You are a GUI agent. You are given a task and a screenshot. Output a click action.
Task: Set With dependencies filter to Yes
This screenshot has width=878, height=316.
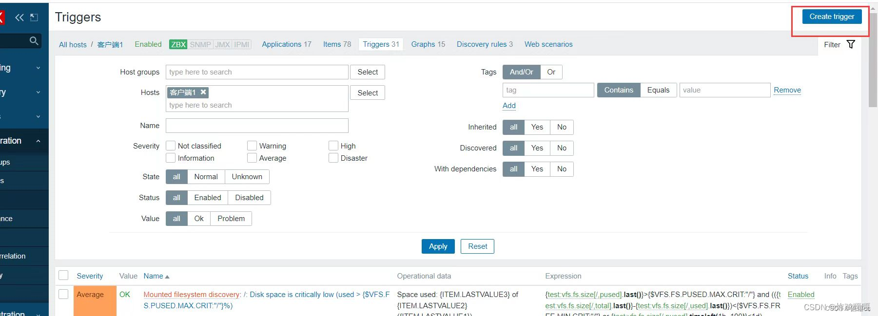click(x=537, y=169)
